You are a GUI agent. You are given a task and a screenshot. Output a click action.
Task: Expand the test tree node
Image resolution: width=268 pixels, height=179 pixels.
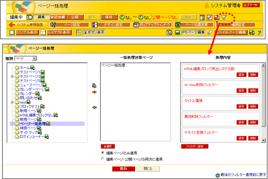[12, 102]
